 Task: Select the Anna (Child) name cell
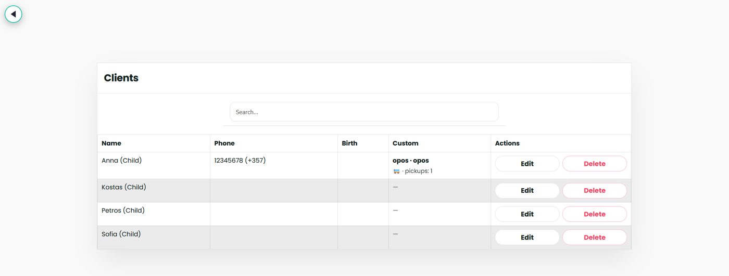[121, 161]
